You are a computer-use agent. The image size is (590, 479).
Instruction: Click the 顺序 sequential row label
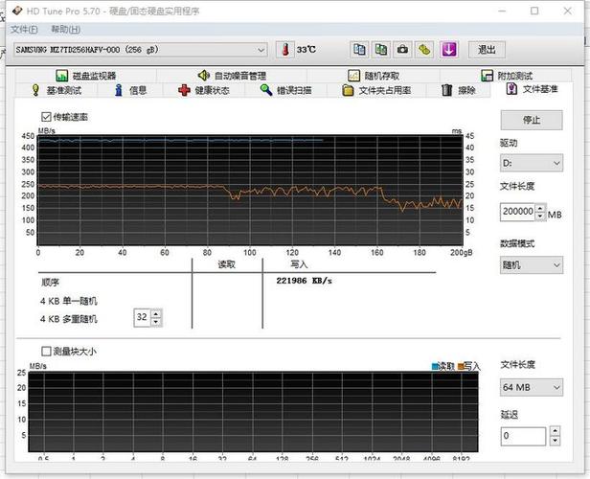click(x=50, y=283)
